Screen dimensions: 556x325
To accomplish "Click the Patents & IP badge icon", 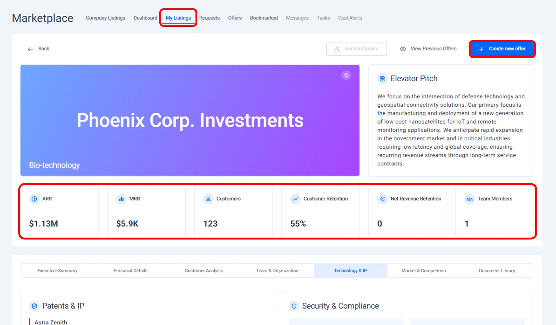I will point(34,306).
